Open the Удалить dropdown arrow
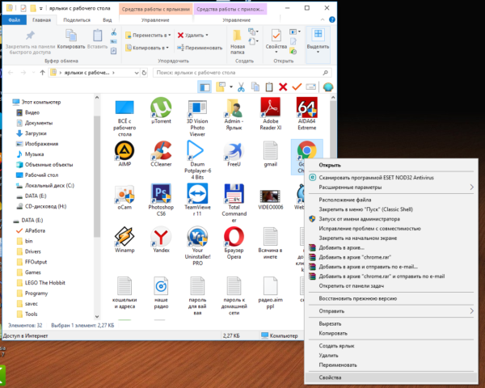Screen dimensions: 485x388 (207, 36)
